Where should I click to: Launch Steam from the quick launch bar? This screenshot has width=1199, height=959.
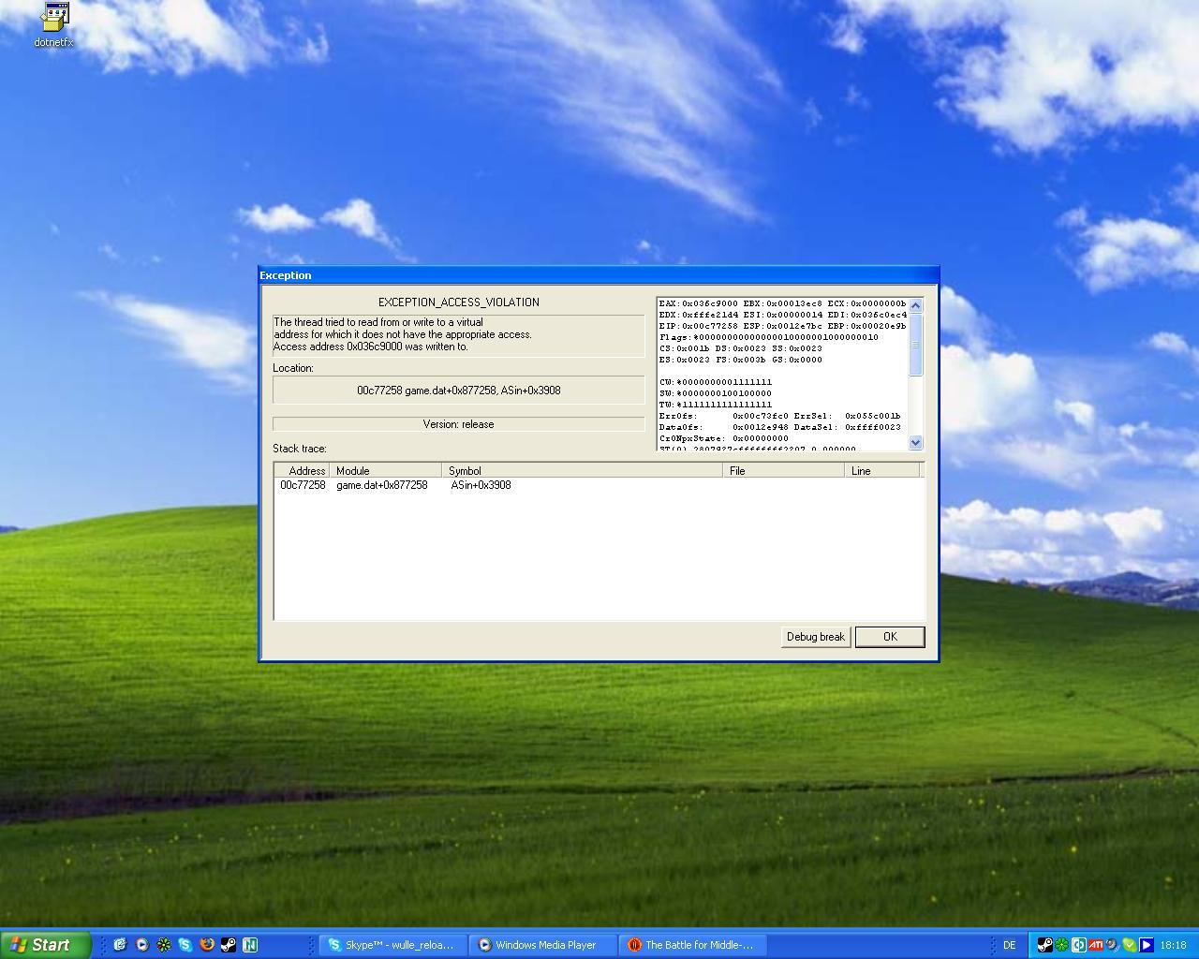[228, 945]
